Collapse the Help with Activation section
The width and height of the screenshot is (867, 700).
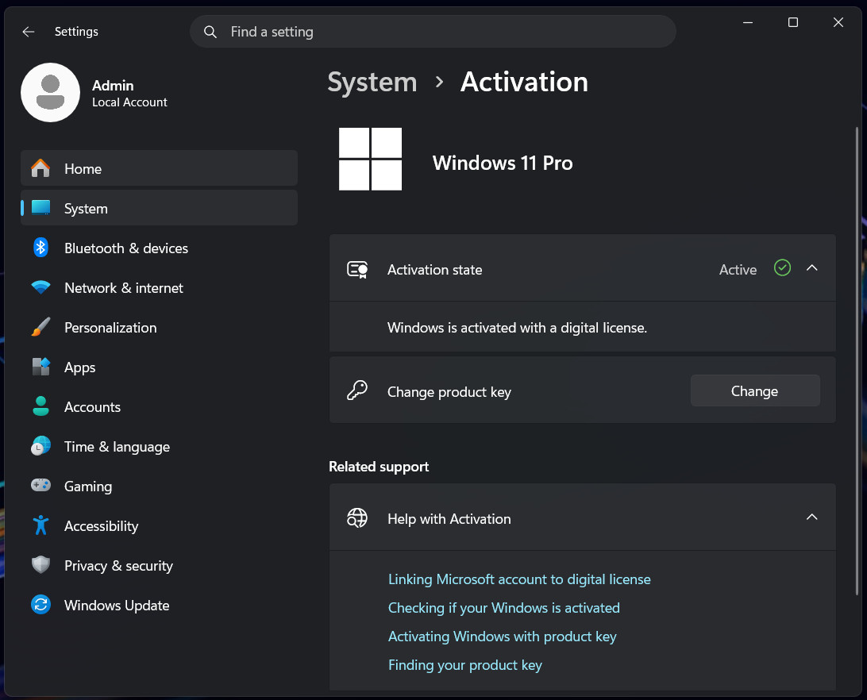pyautogui.click(x=811, y=517)
